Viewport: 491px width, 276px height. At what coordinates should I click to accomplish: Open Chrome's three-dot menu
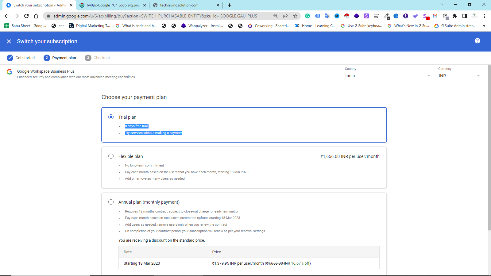484,16
